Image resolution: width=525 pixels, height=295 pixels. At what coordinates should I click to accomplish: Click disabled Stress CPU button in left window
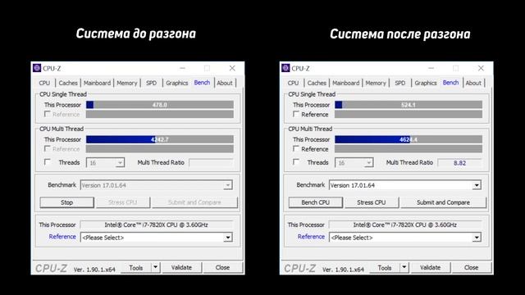[x=123, y=202]
